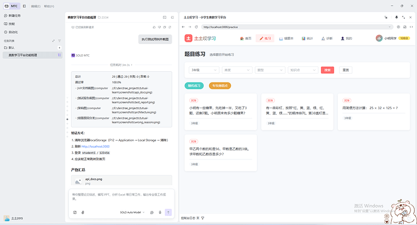The width and height of the screenshot is (417, 225).
Task: Open the http://localhost:3000 link in chat
Action: [x=95, y=147]
